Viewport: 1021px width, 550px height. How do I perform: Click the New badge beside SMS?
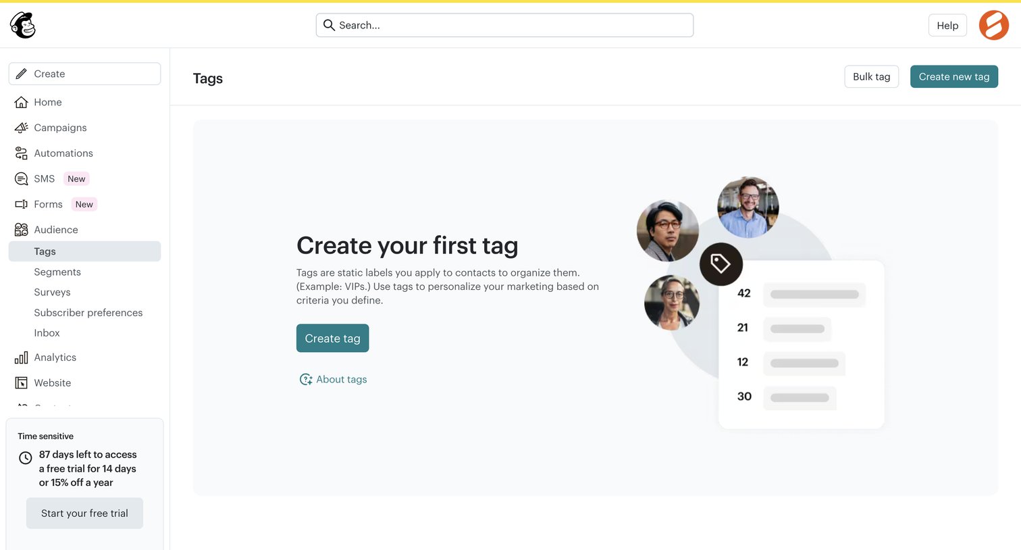point(76,179)
